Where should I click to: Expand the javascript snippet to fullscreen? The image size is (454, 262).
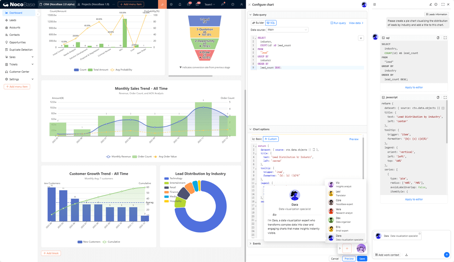coord(445,97)
